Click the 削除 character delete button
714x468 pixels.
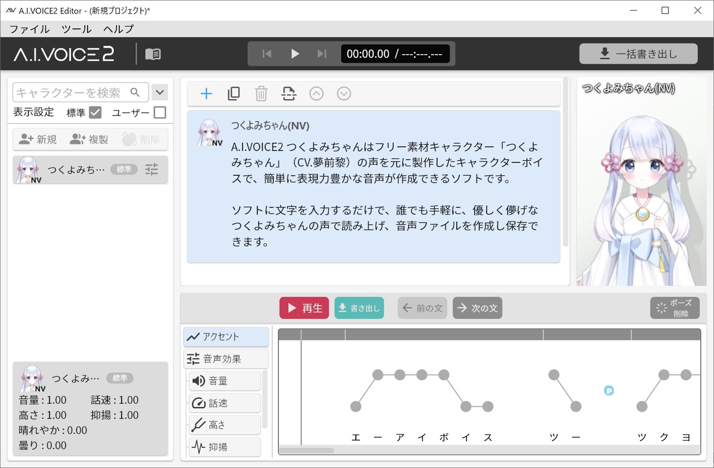[141, 139]
